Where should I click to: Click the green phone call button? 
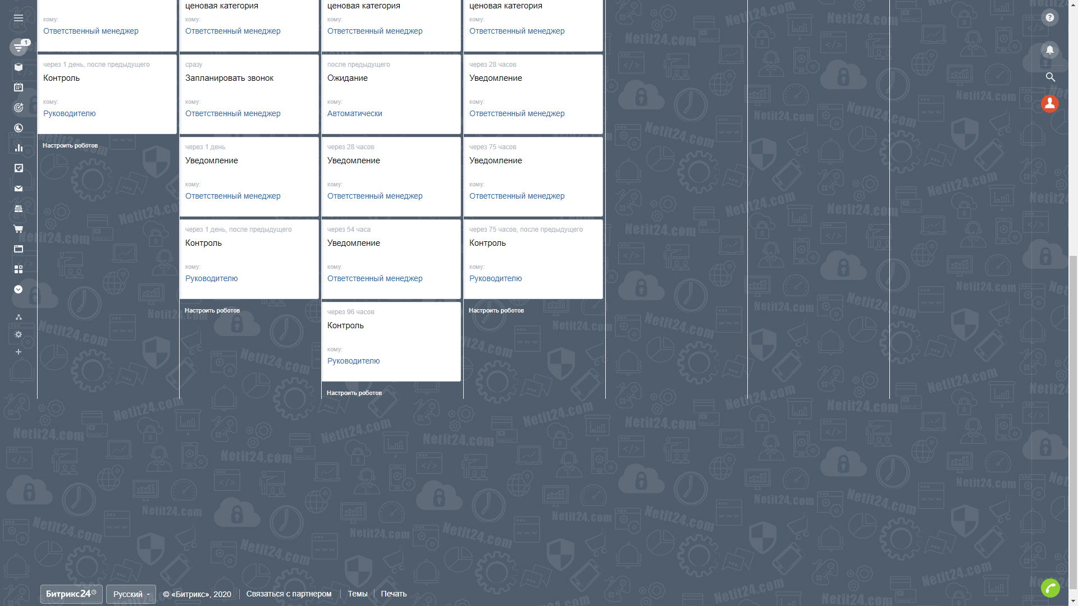coord(1050,587)
